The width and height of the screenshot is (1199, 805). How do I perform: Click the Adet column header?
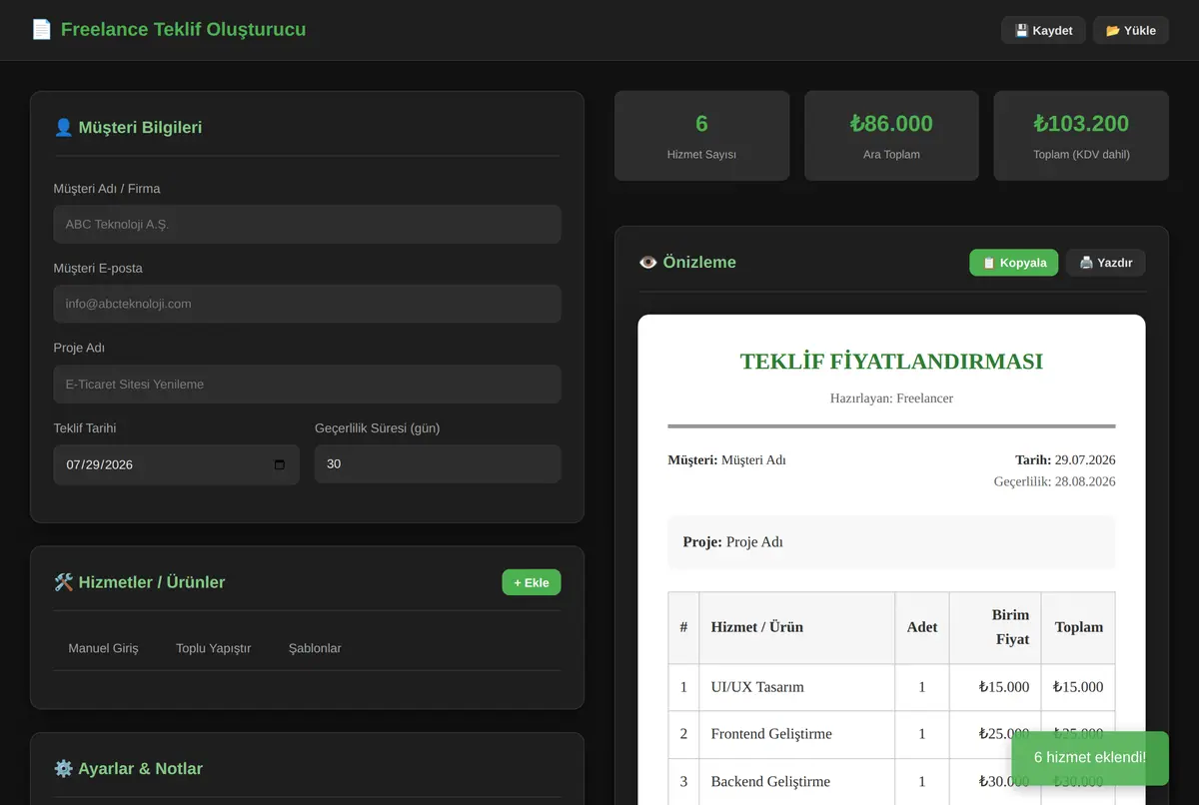(x=922, y=627)
